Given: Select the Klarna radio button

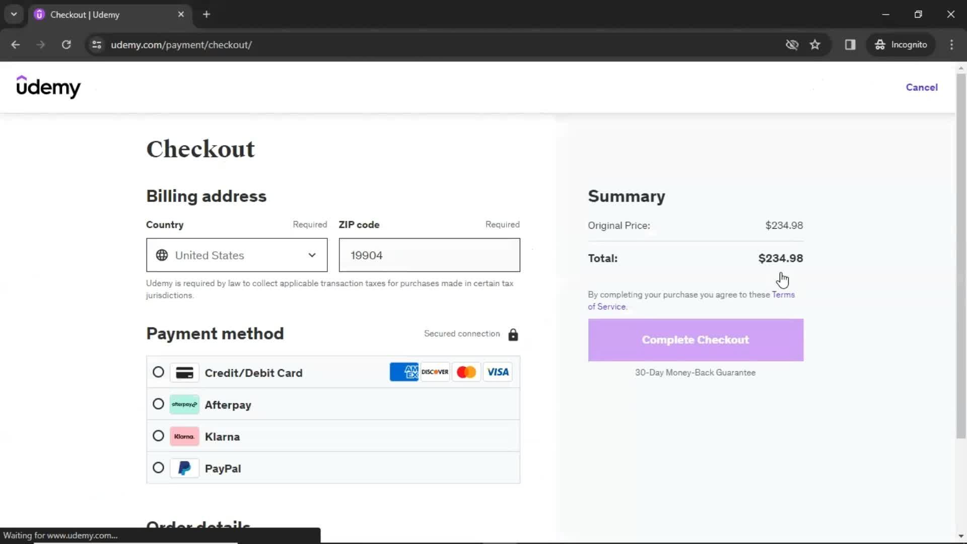Looking at the screenshot, I should pyautogui.click(x=158, y=436).
